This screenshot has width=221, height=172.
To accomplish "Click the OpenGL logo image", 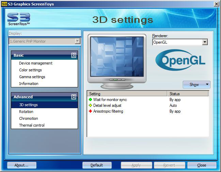I will 180,60.
